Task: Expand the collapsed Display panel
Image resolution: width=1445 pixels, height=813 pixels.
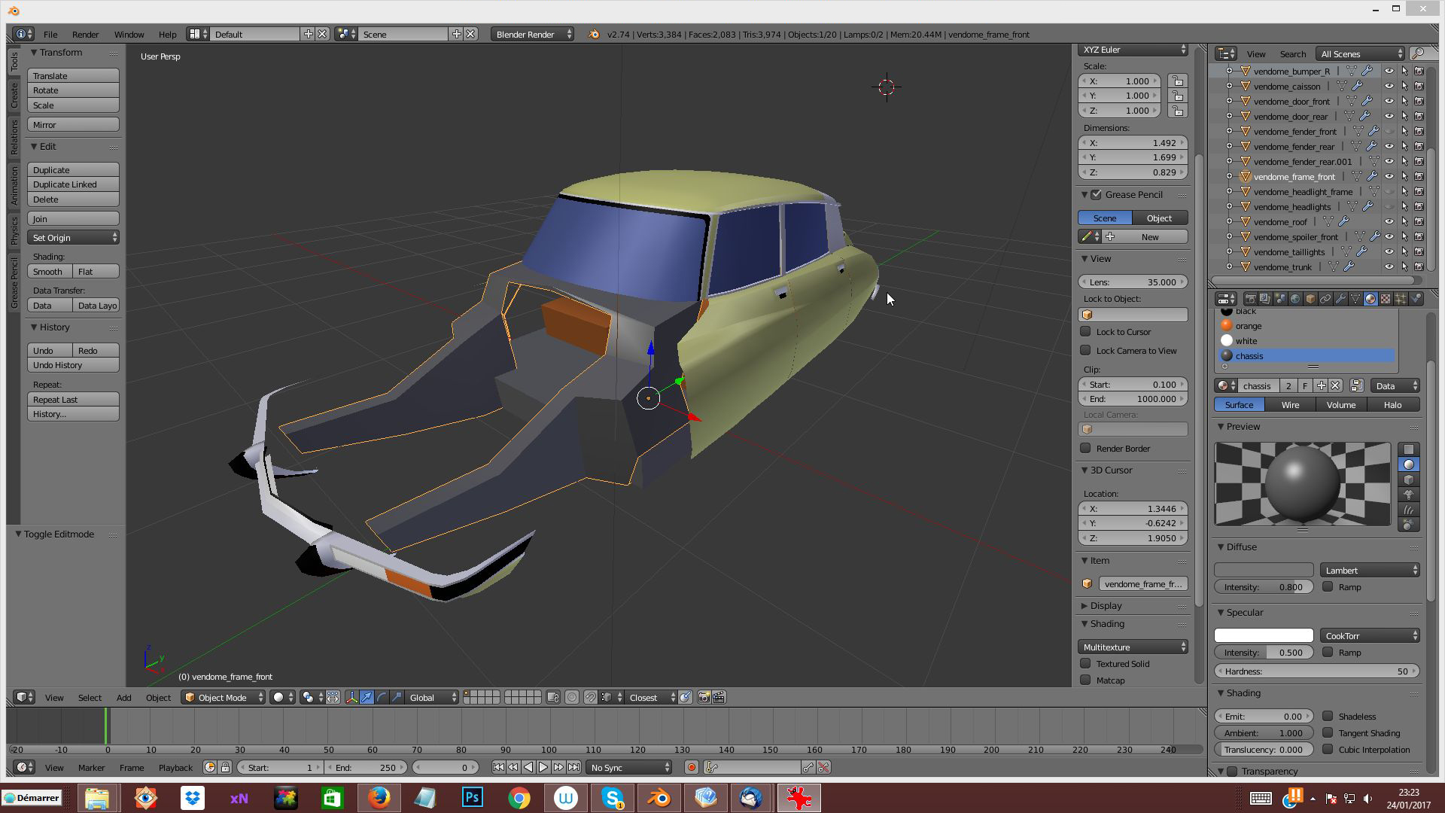Action: tap(1106, 605)
